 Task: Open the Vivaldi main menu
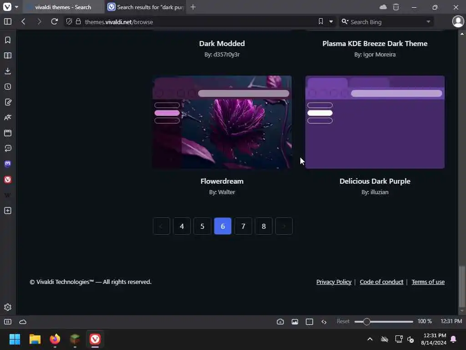click(x=7, y=7)
